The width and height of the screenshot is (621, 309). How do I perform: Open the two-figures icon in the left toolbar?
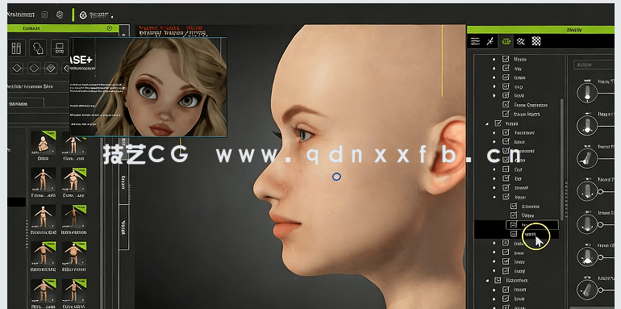tap(17, 48)
